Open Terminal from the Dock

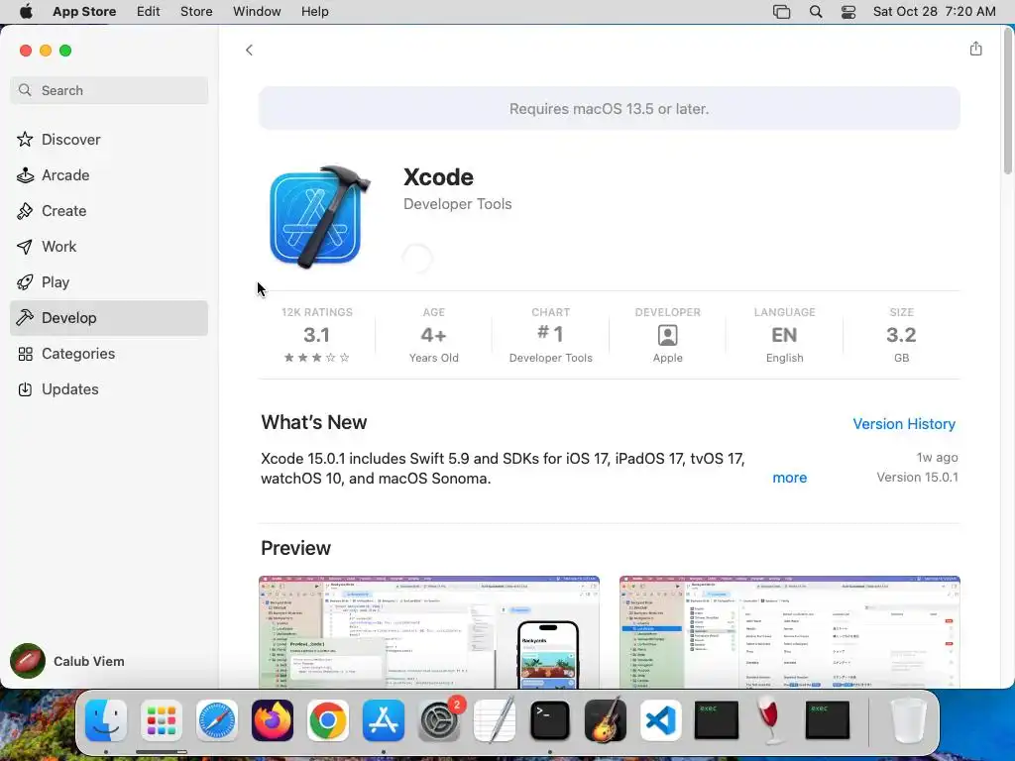click(x=549, y=720)
